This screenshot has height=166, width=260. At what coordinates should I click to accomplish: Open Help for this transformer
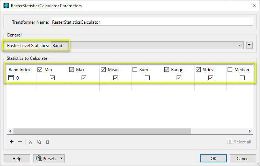click(x=17, y=159)
